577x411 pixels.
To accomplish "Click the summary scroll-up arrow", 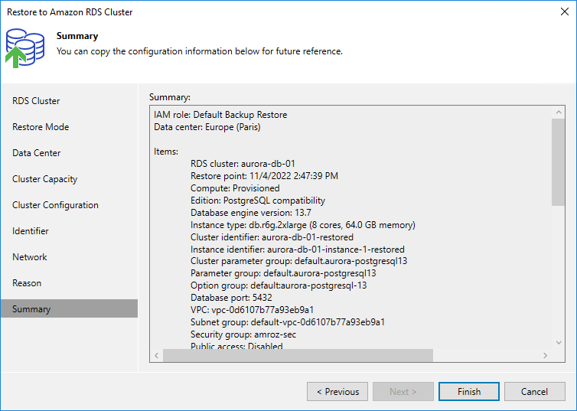I will 558,113.
